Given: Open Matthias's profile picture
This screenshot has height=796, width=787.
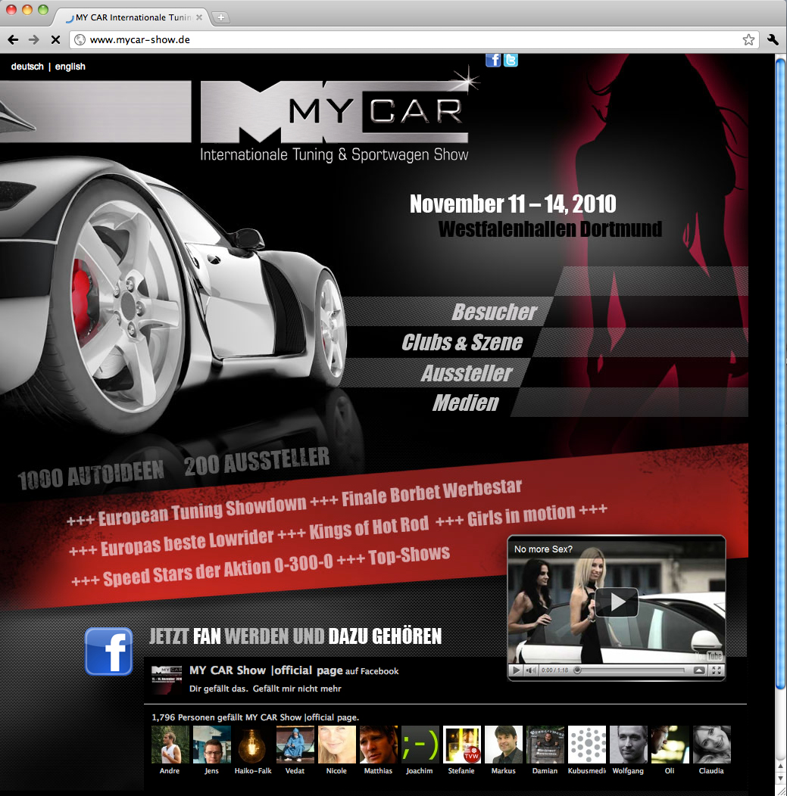Looking at the screenshot, I should pyautogui.click(x=379, y=745).
